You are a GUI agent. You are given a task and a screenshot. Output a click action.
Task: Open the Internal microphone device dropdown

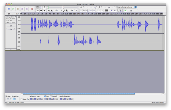(x=127, y=7)
